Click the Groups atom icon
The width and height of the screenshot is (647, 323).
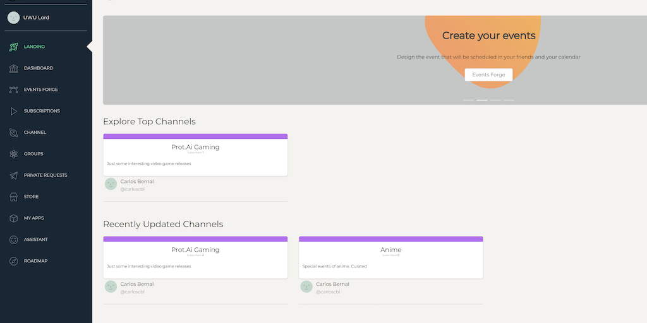(13, 154)
